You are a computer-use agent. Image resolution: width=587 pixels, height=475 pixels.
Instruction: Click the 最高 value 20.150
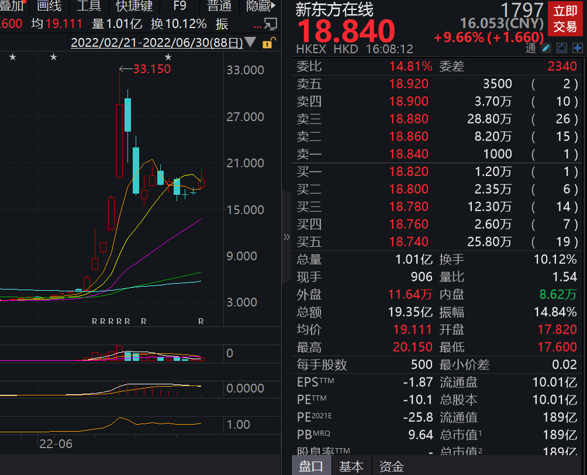pos(413,347)
